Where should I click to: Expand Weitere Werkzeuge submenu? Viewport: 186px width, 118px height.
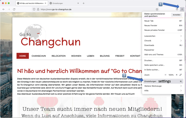point(163,86)
